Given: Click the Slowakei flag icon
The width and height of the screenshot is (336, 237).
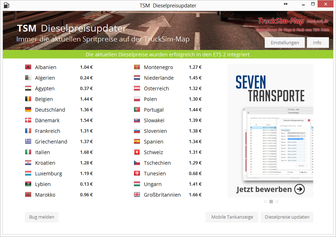Looking at the screenshot, I should (137, 120).
